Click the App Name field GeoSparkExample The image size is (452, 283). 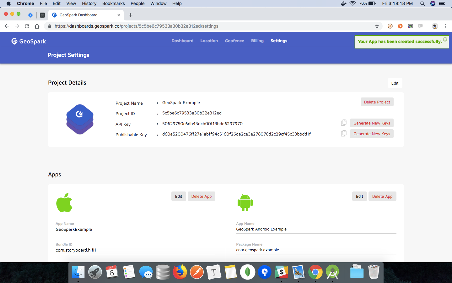click(x=135, y=229)
